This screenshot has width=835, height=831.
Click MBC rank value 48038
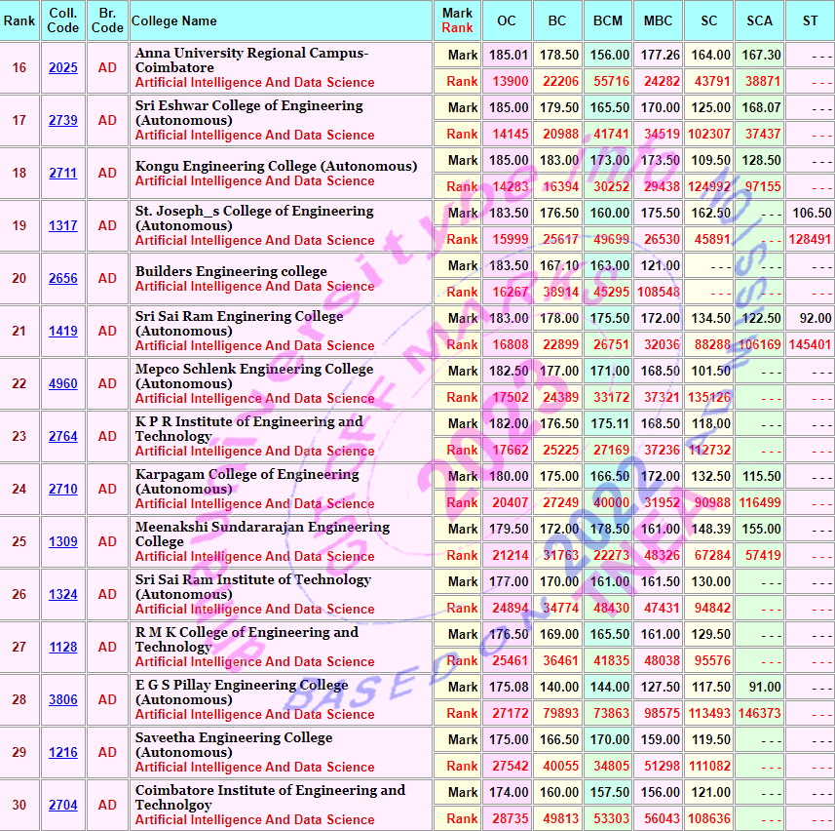(662, 660)
